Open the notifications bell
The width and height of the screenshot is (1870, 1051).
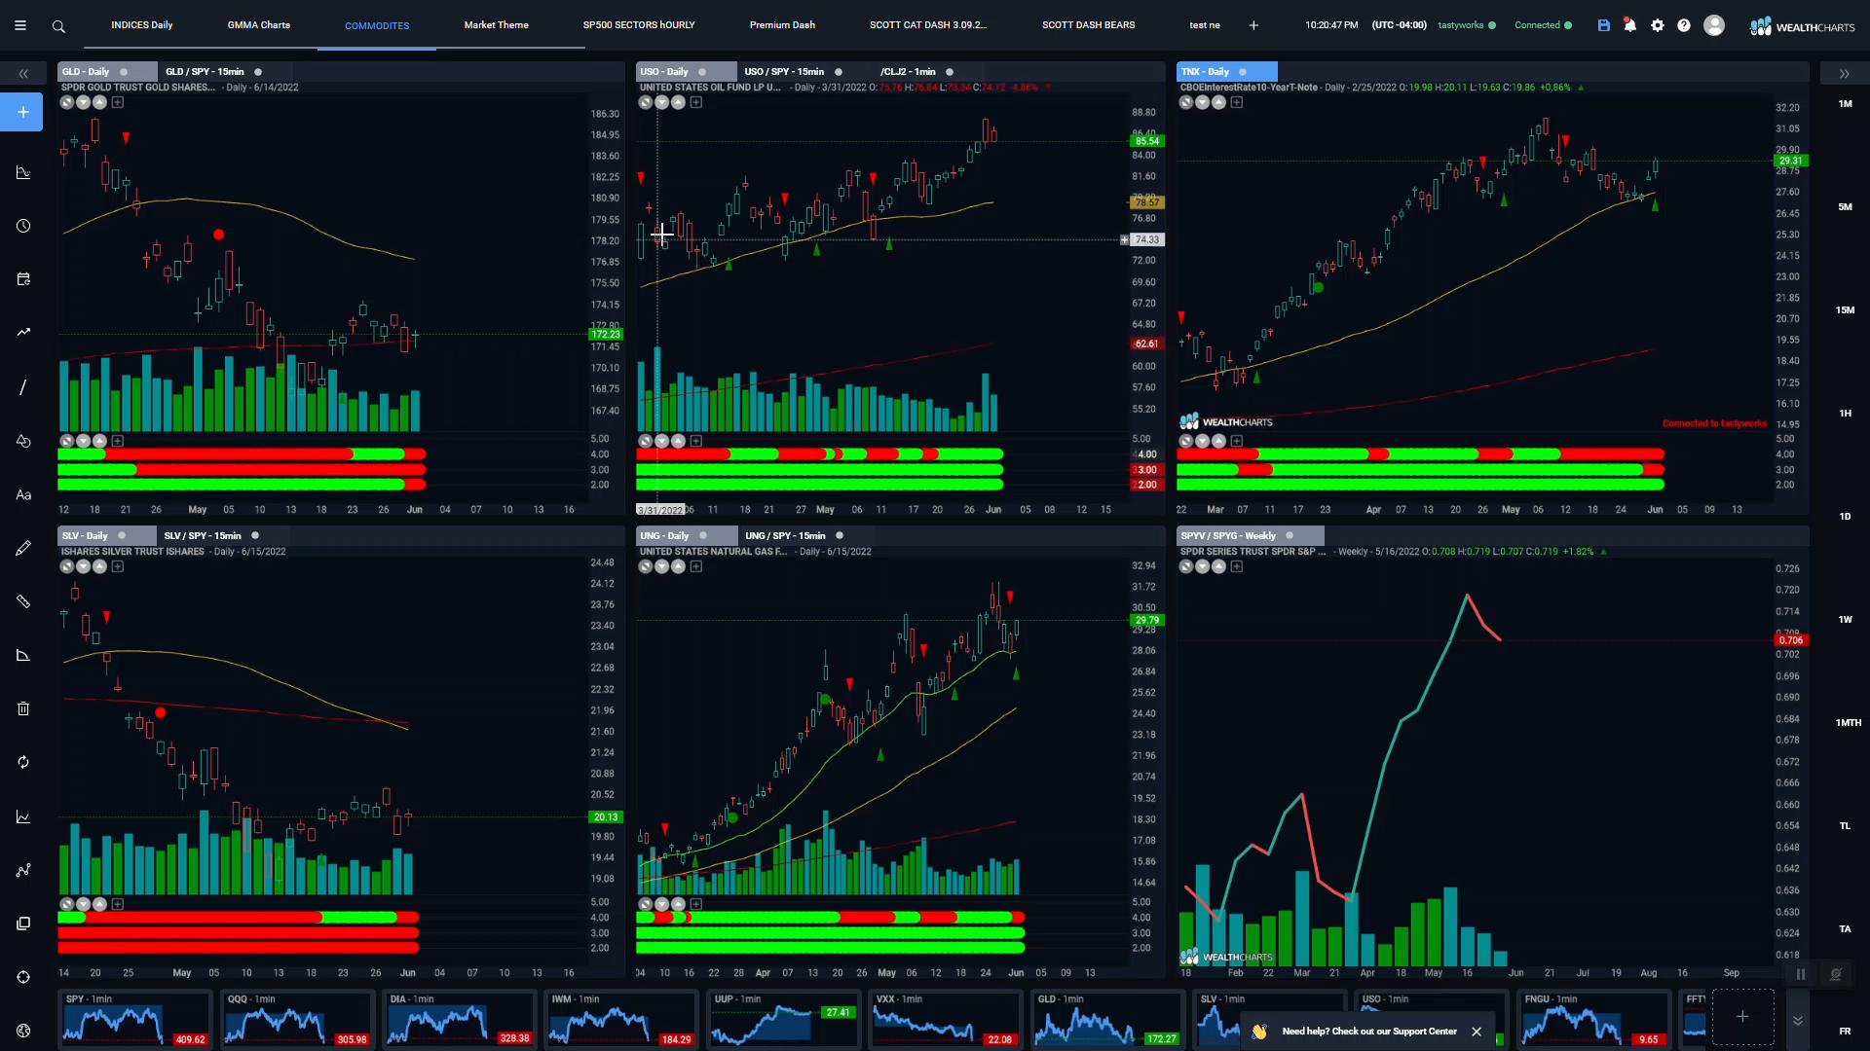click(1630, 25)
